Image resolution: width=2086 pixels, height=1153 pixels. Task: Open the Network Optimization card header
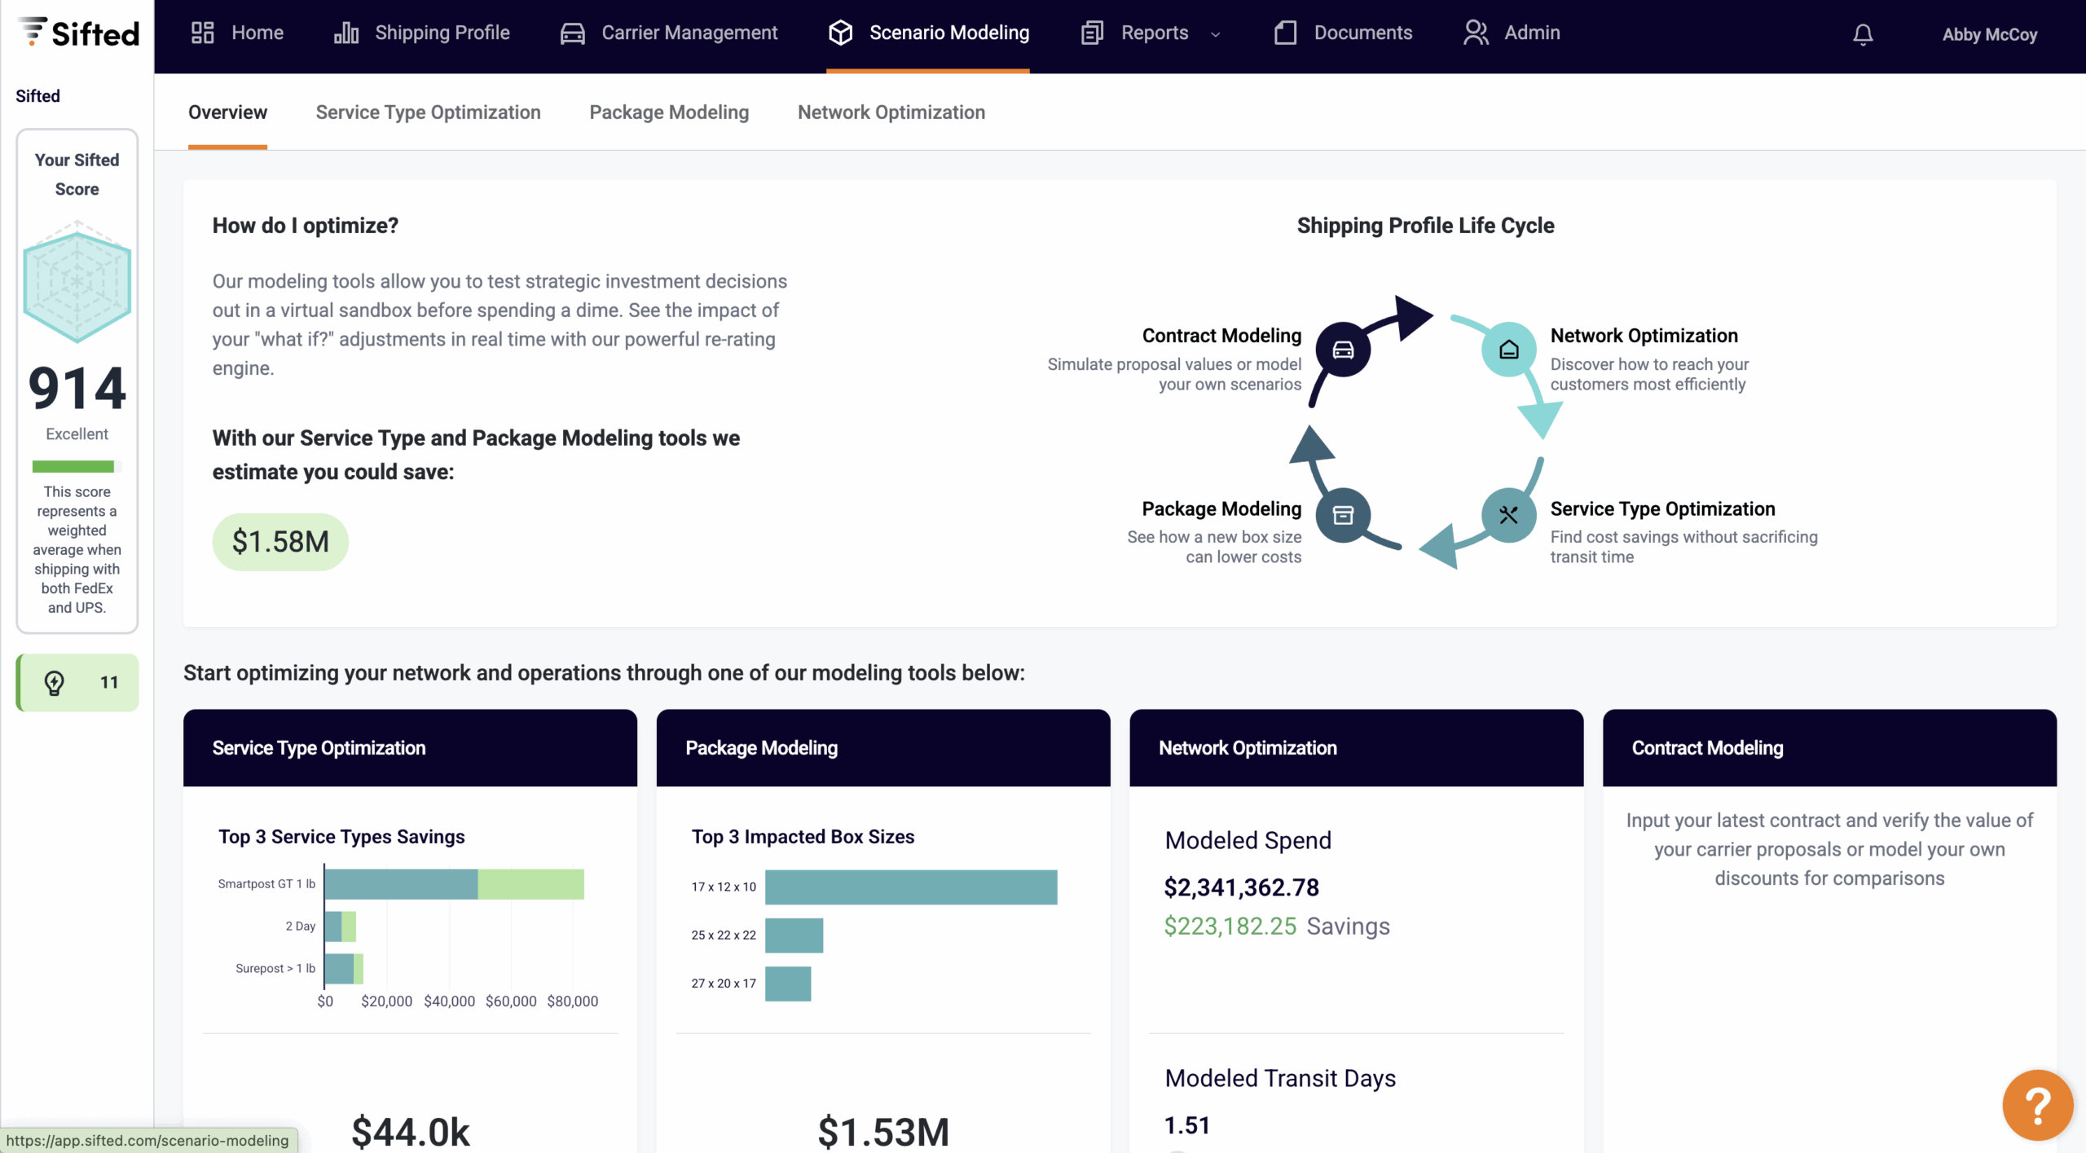[1357, 748]
